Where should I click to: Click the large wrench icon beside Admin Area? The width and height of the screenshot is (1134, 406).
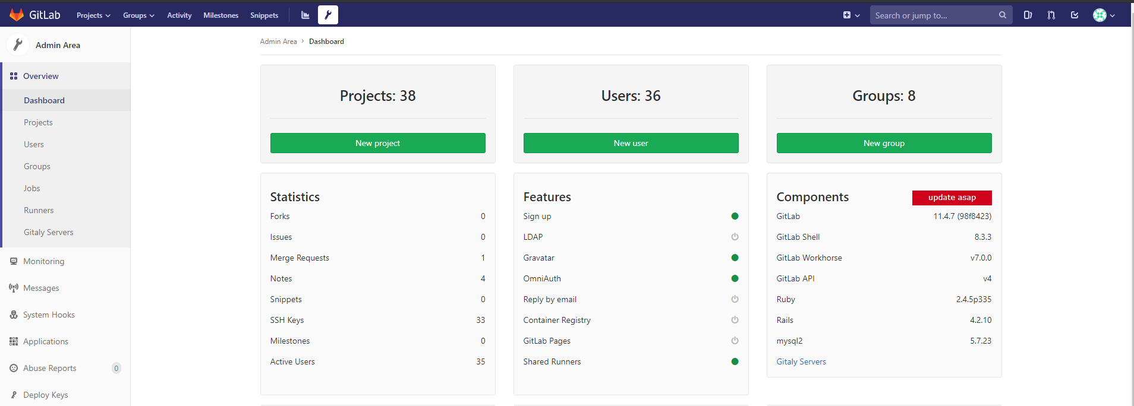pos(18,45)
